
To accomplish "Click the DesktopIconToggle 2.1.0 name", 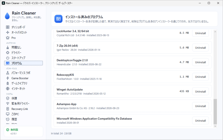I will tap(72, 60).
